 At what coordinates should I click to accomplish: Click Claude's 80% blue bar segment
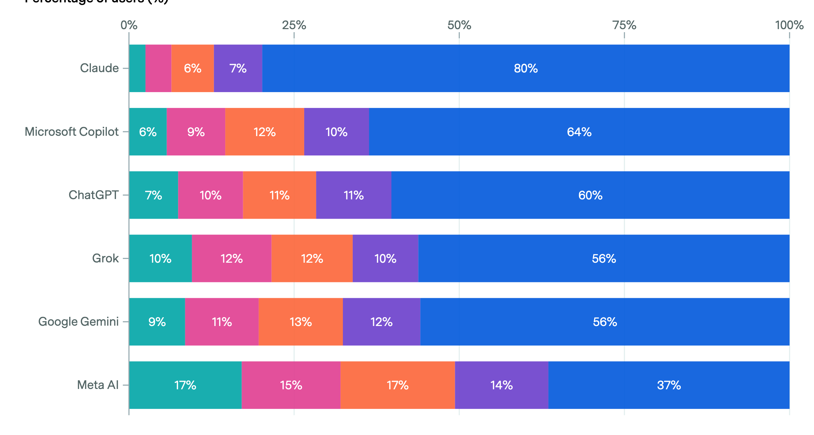pos(526,68)
